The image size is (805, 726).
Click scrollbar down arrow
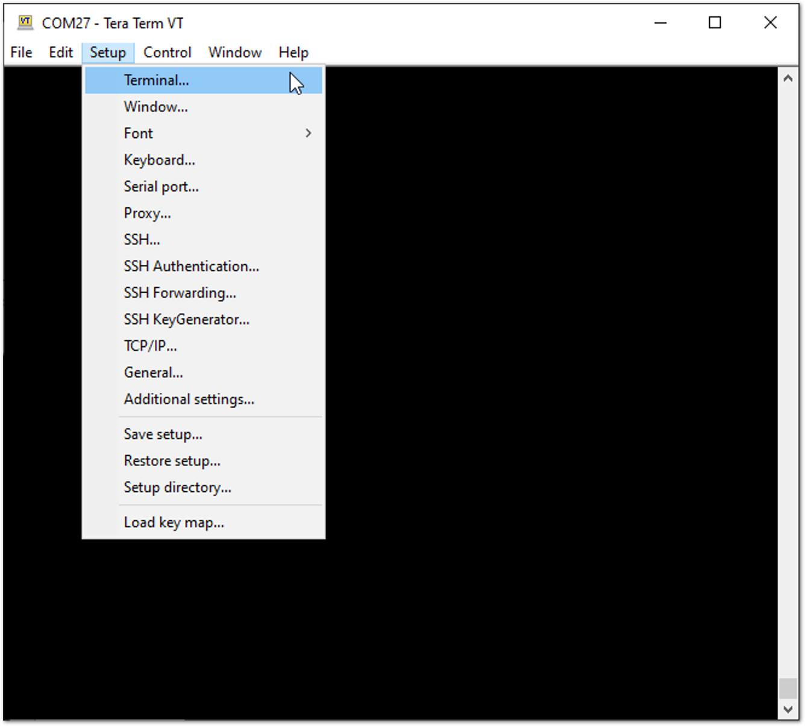tap(788, 710)
